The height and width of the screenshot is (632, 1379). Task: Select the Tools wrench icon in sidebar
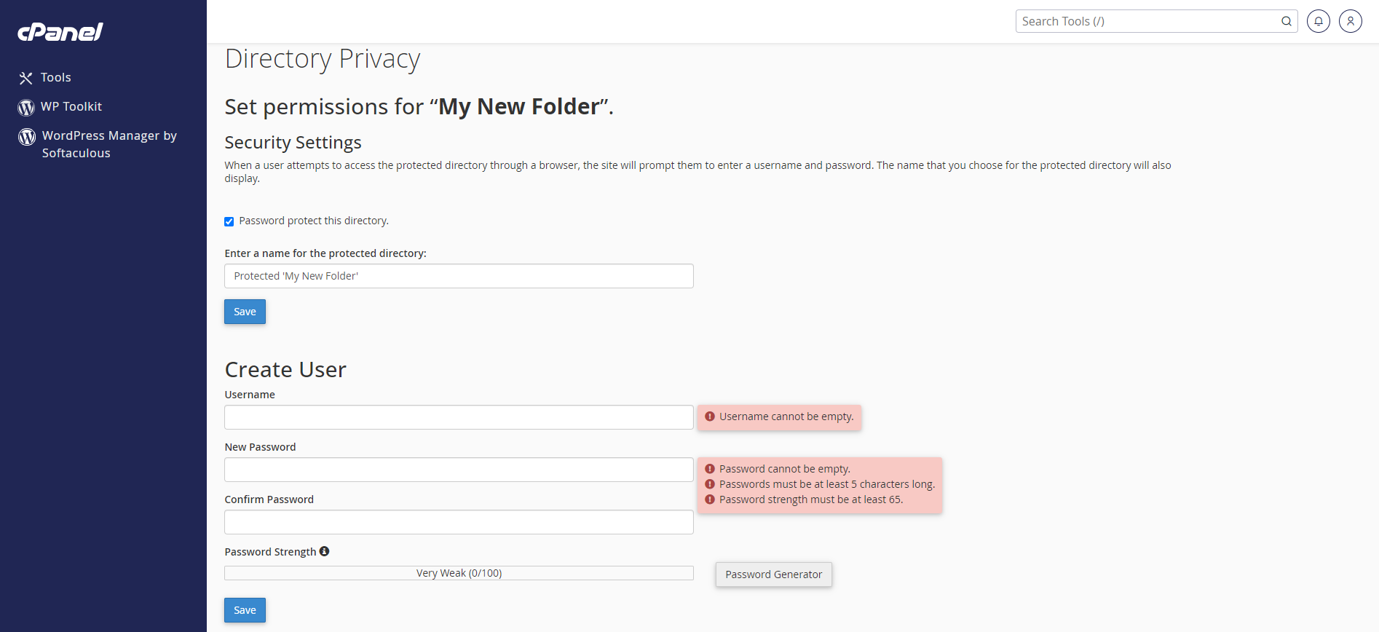(26, 77)
